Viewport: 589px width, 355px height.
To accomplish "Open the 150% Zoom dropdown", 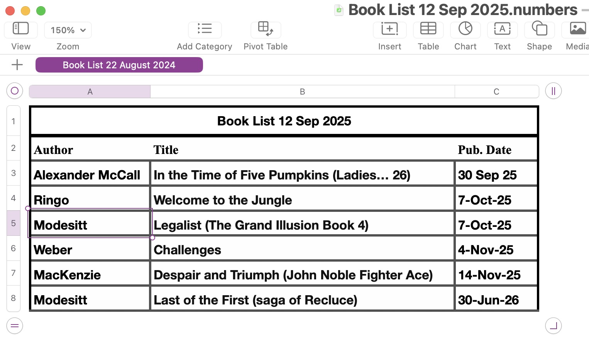I will pos(68,30).
